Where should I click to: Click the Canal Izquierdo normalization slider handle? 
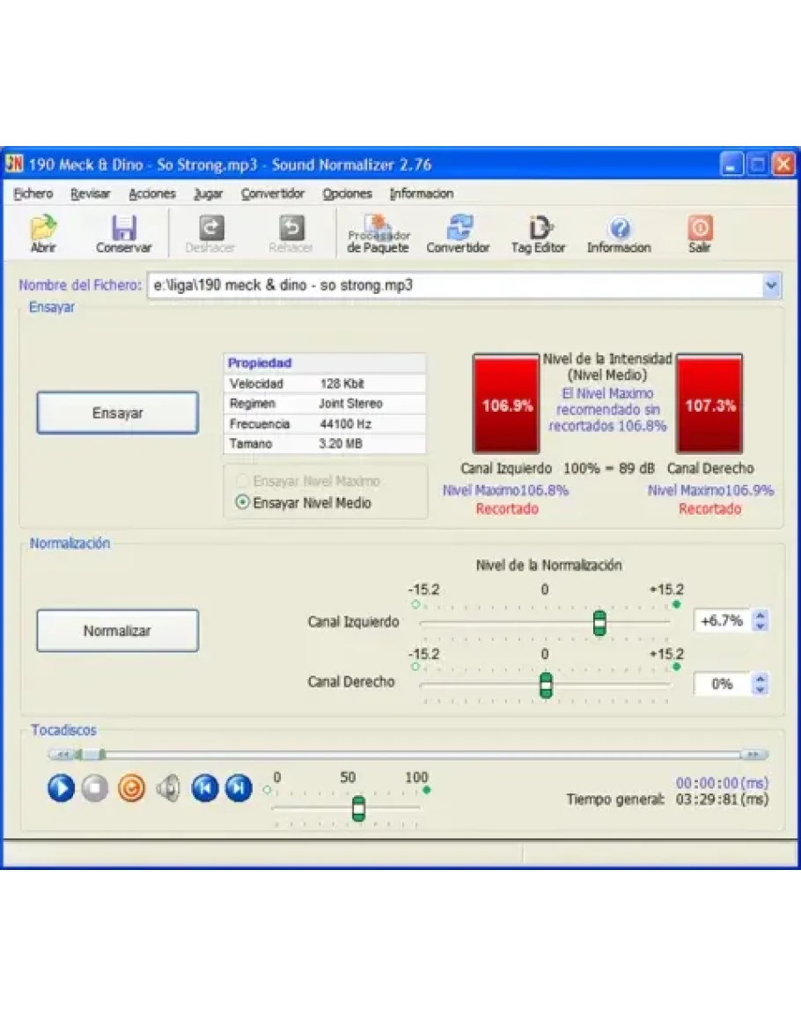(599, 623)
